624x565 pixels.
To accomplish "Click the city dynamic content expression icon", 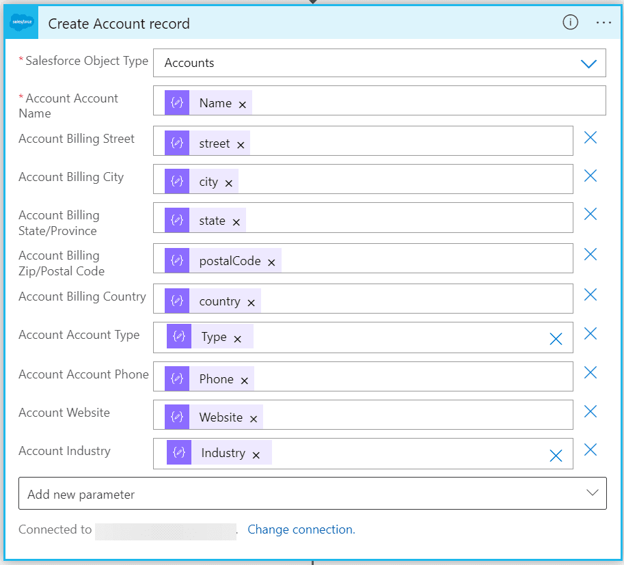I will click(x=177, y=181).
